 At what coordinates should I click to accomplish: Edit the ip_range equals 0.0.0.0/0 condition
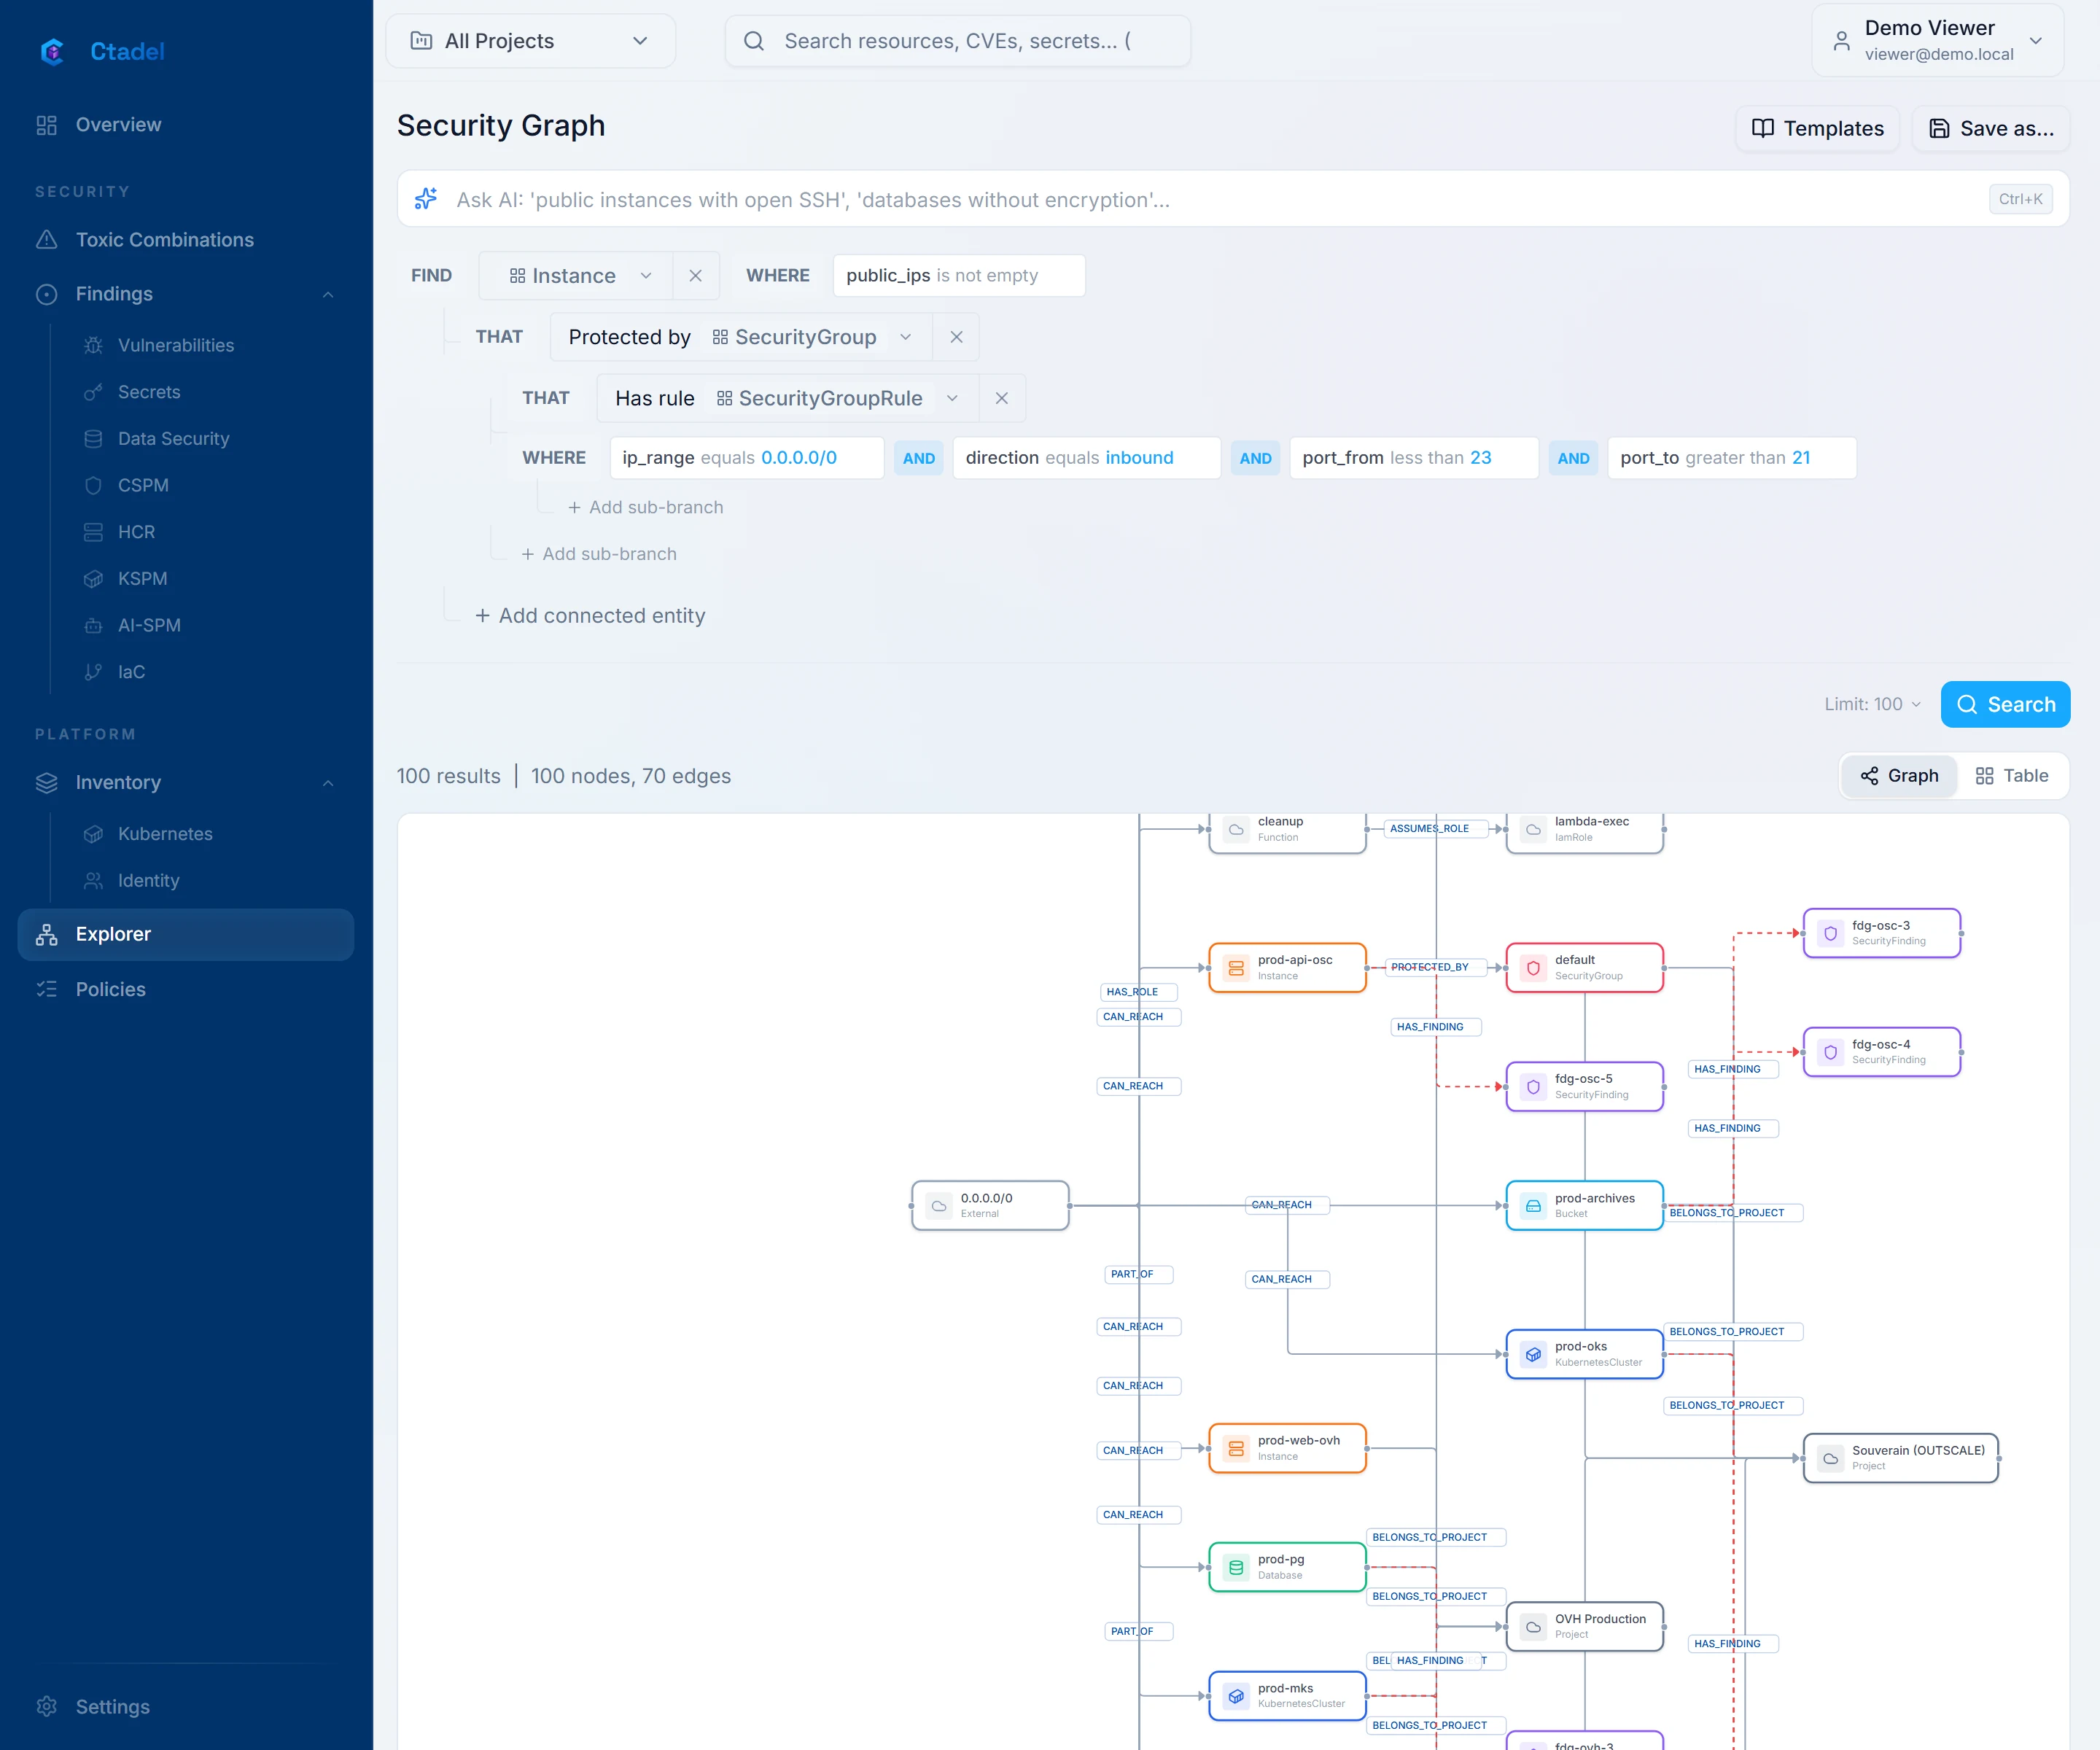point(746,458)
